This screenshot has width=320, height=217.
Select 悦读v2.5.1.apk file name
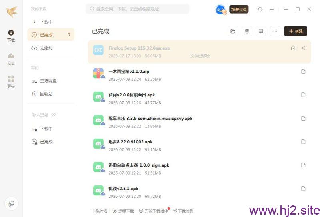pos(124,189)
